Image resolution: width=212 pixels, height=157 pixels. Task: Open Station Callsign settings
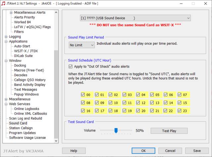pyautogui.click(x=21, y=128)
